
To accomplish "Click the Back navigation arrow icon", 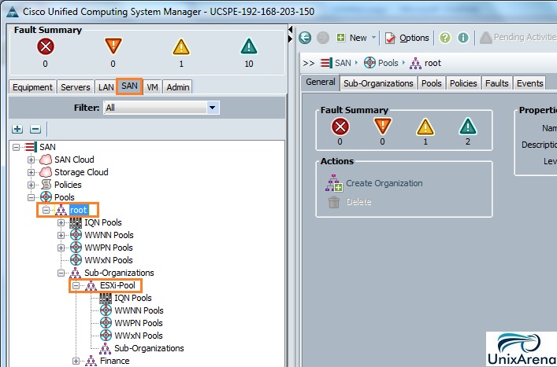I will tap(305, 38).
